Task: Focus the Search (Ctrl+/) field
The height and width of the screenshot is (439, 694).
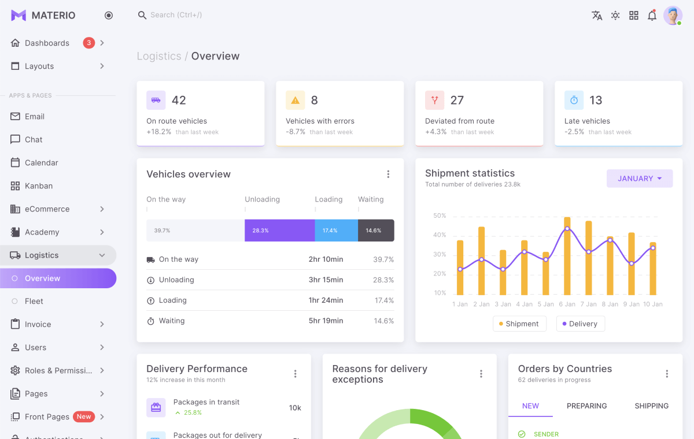Action: click(x=176, y=15)
